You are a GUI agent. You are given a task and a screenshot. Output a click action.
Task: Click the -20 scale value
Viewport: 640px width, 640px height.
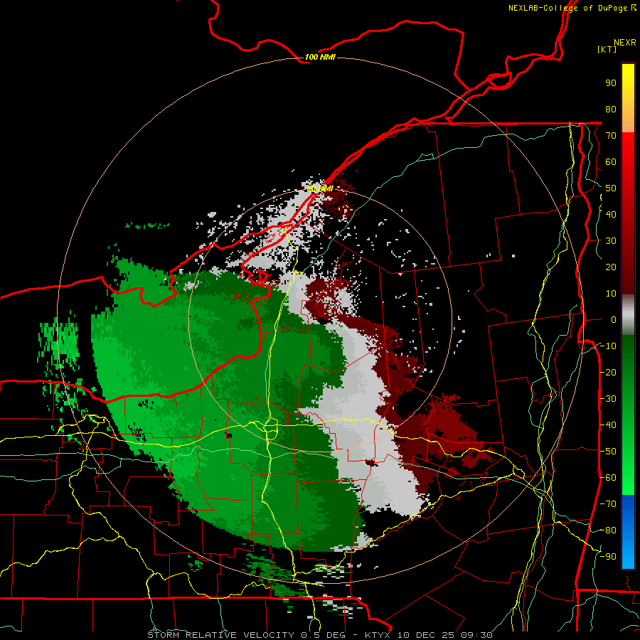(x=608, y=372)
